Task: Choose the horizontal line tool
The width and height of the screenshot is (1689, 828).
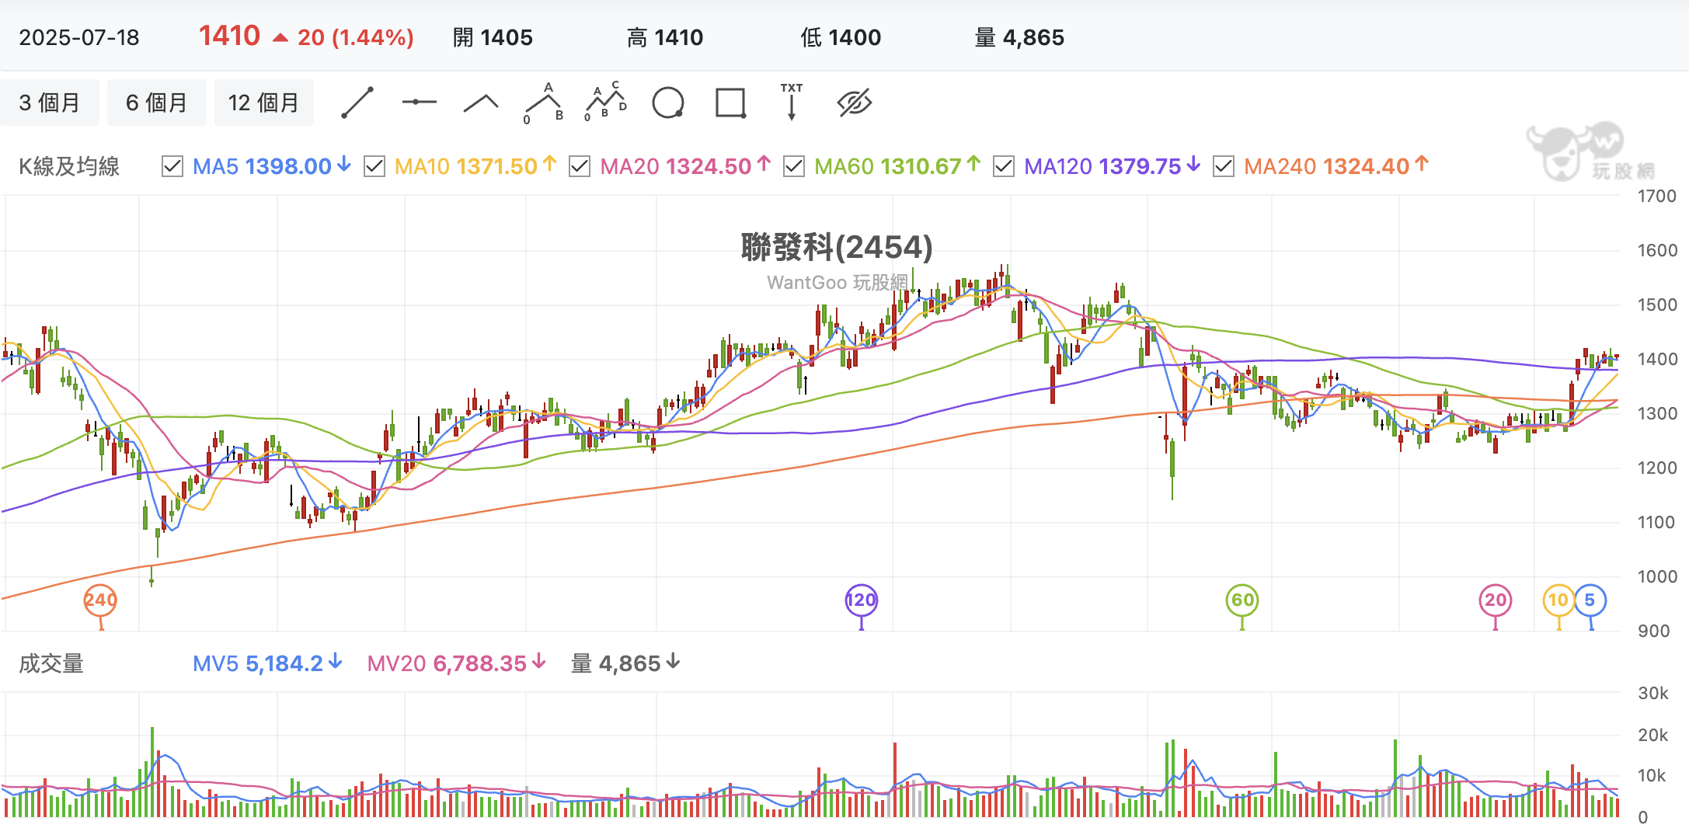Action: (420, 103)
